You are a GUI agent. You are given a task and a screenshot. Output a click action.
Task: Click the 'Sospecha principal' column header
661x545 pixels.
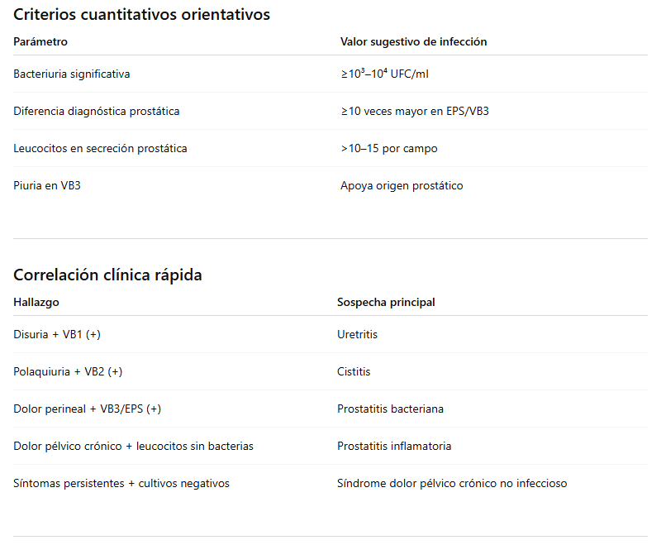point(386,302)
